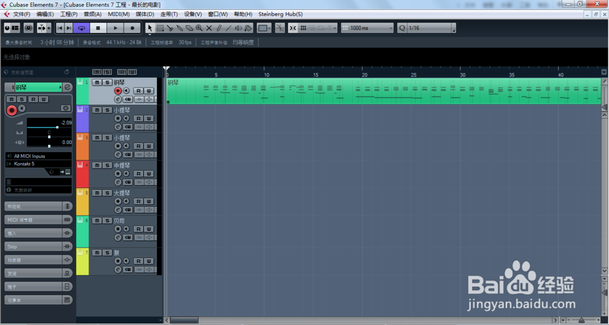609x325 pixels.
Task: Open the color selector dropdown in toolbar
Action: (x=264, y=28)
